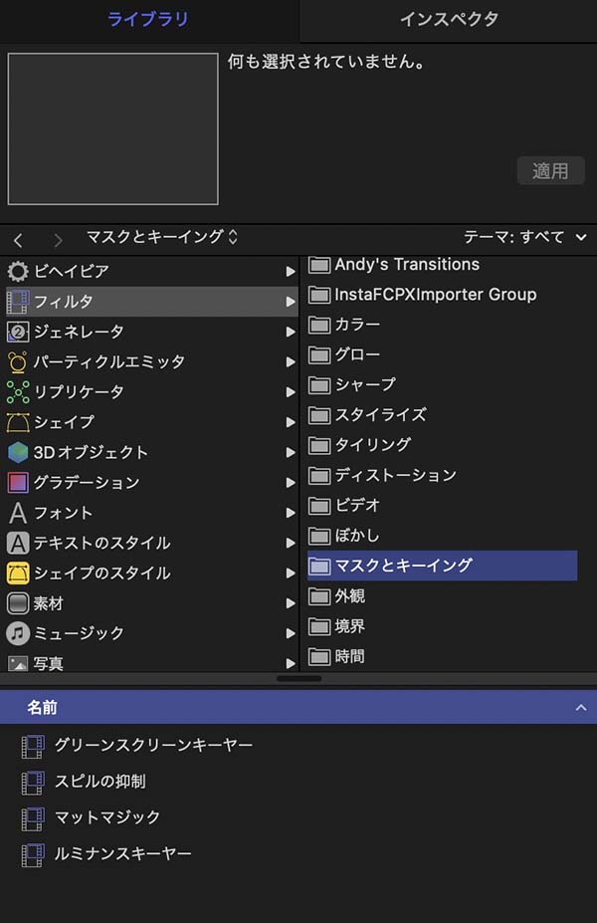Click the シャープ folder icon

(x=319, y=385)
